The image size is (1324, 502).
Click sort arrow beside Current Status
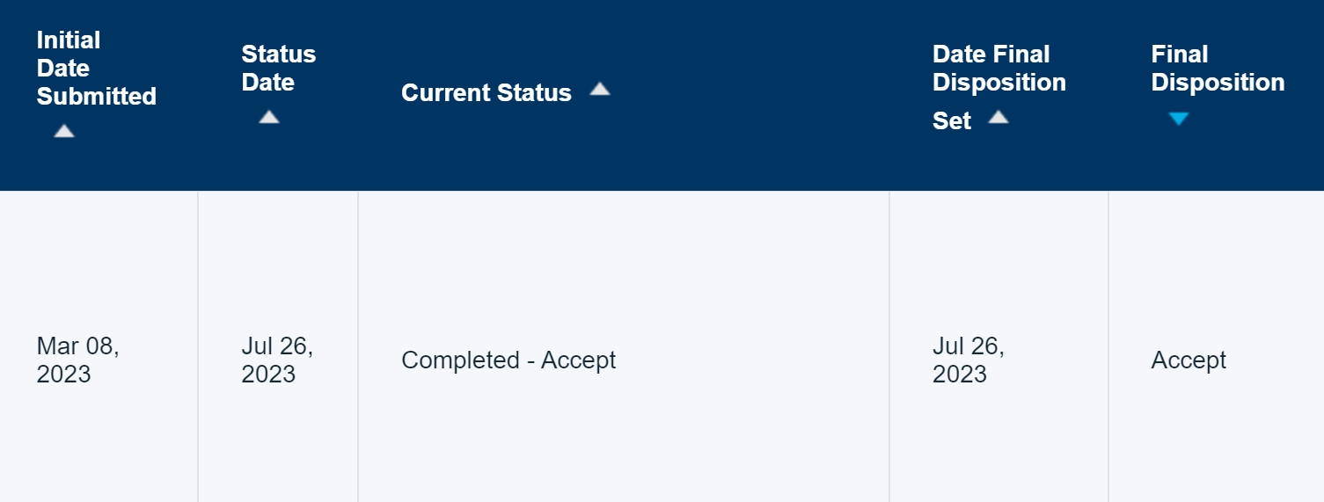[x=600, y=89]
